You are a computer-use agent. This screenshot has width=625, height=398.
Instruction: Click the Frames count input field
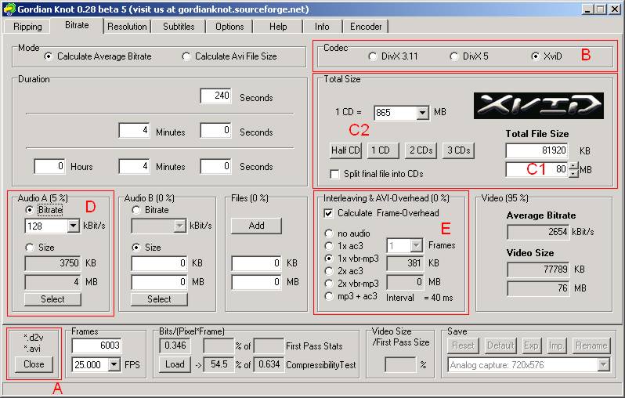96,345
